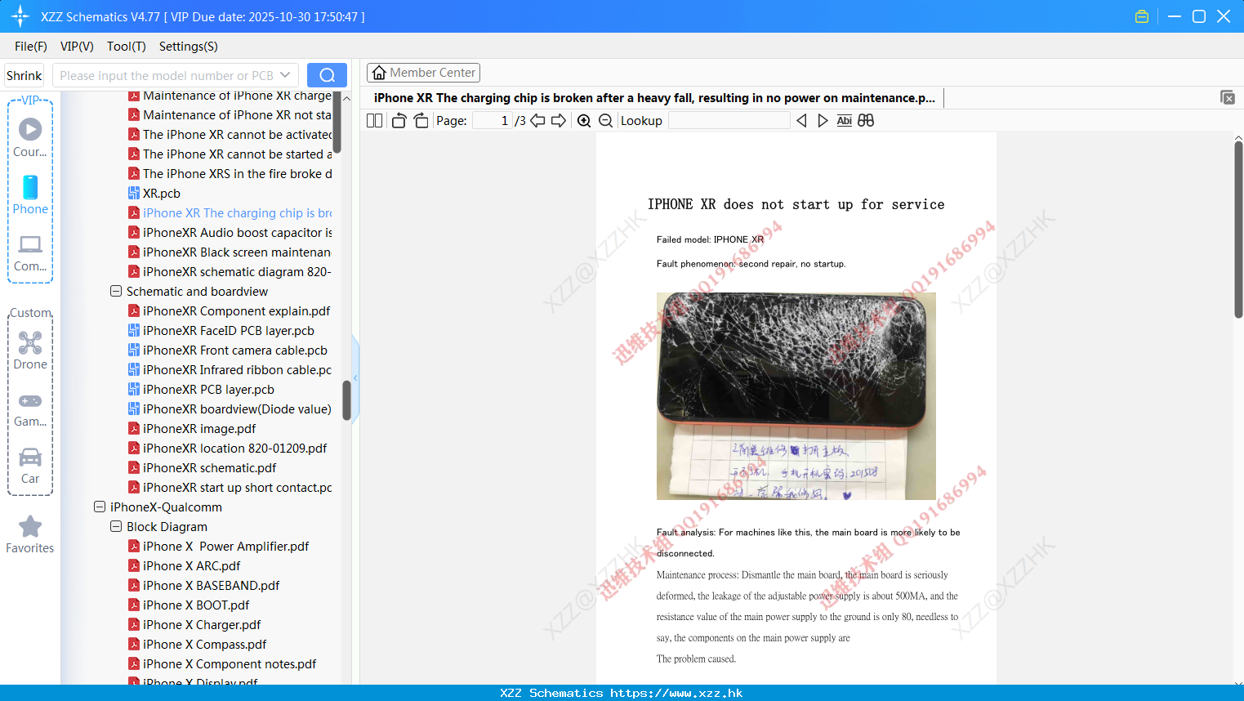Open the Tool(T) menu
The width and height of the screenshot is (1244, 701).
point(127,47)
